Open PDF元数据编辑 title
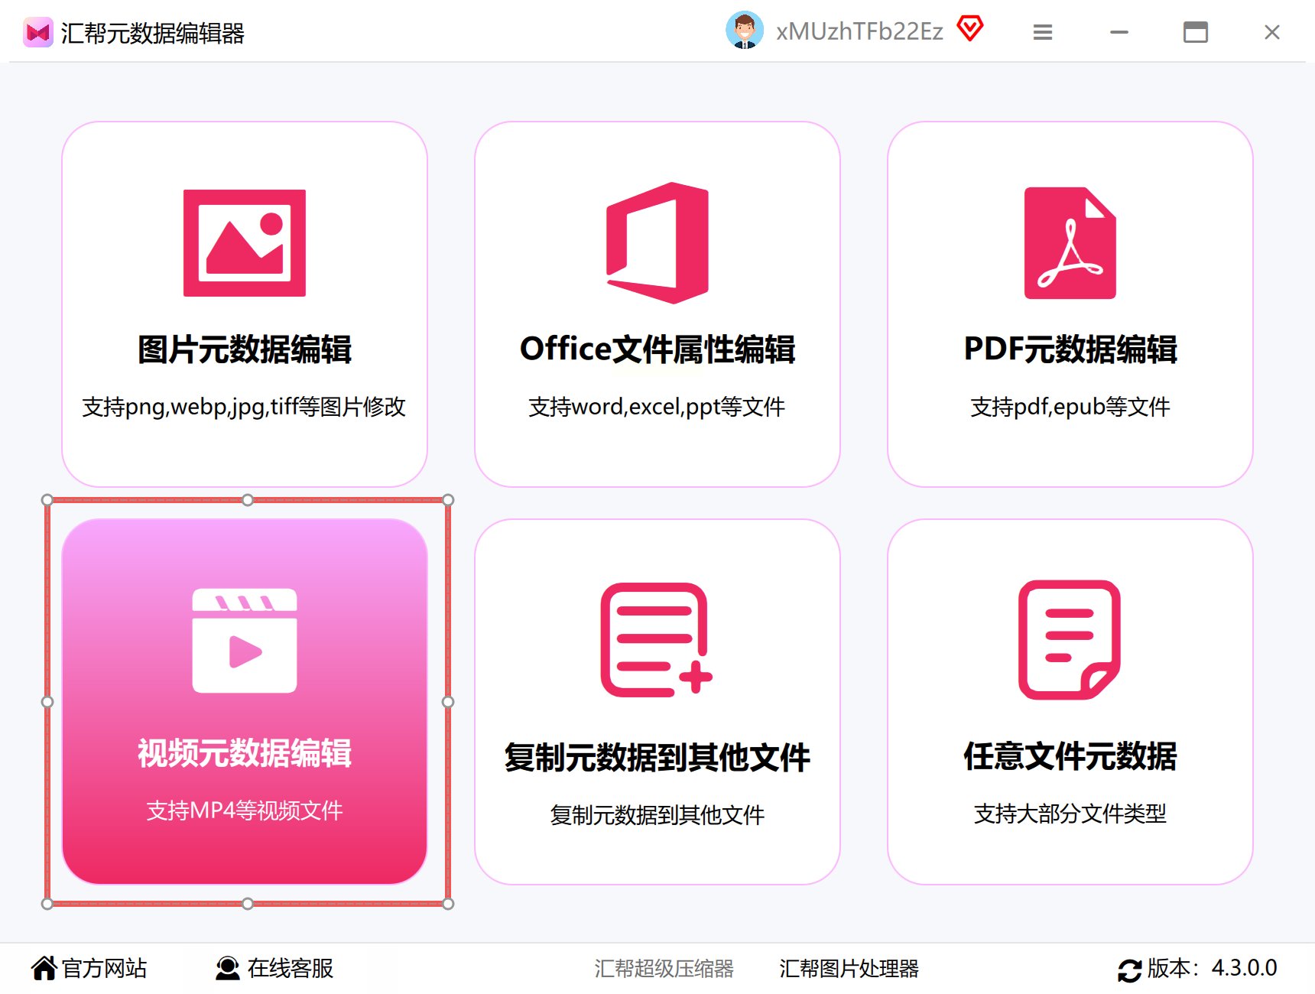The image size is (1315, 994). tap(1070, 349)
